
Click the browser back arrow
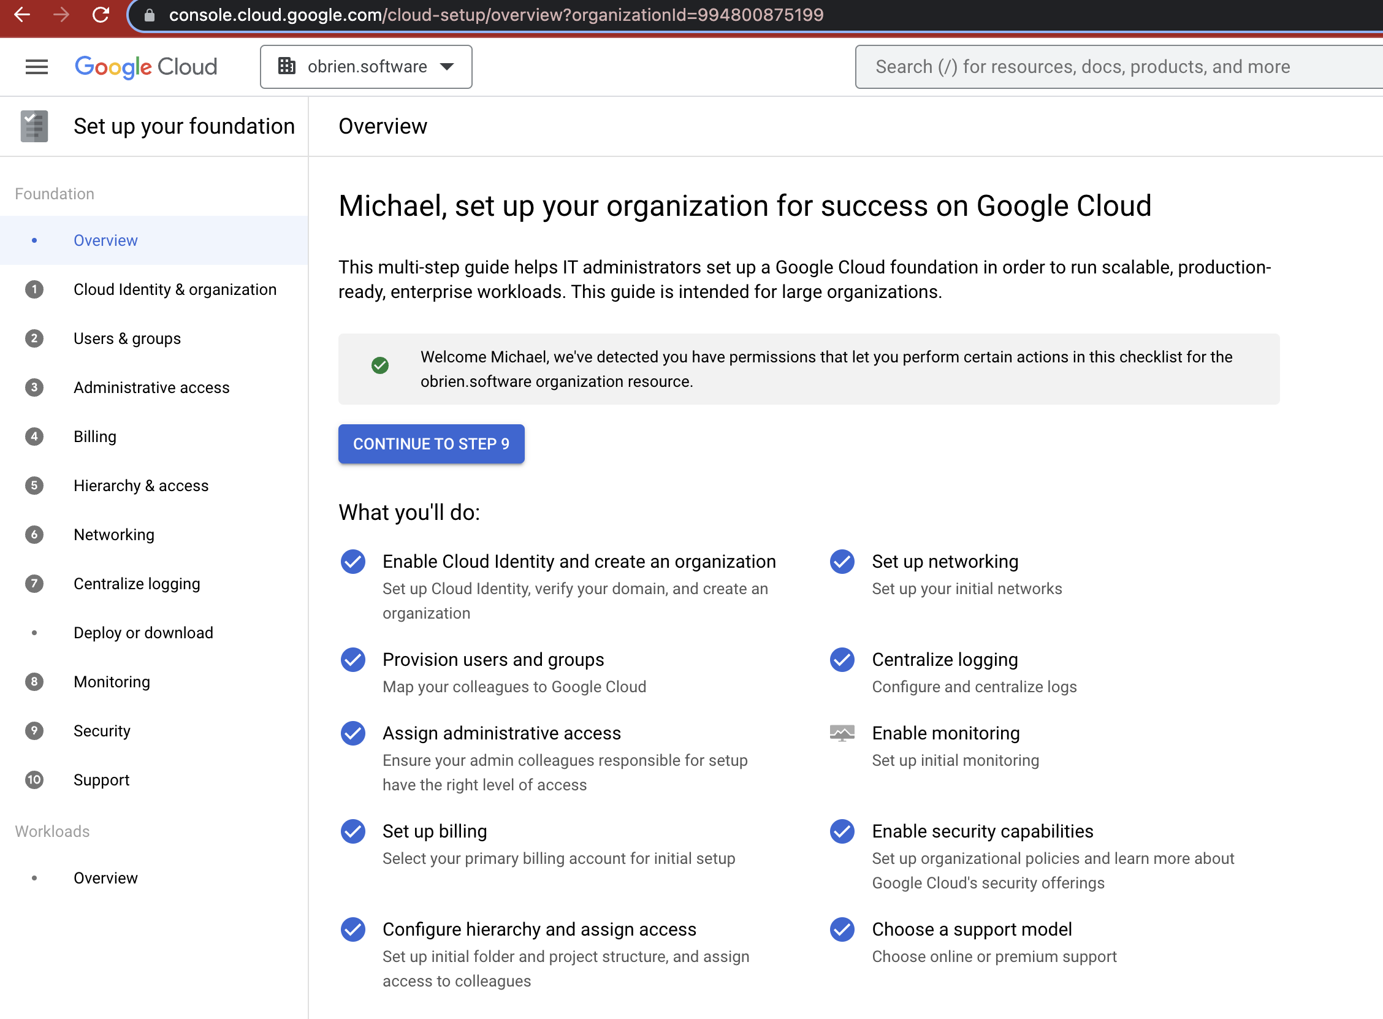(22, 15)
